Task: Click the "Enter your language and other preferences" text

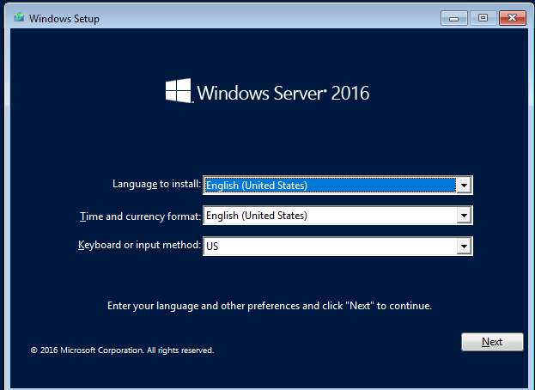Action: tap(270, 306)
